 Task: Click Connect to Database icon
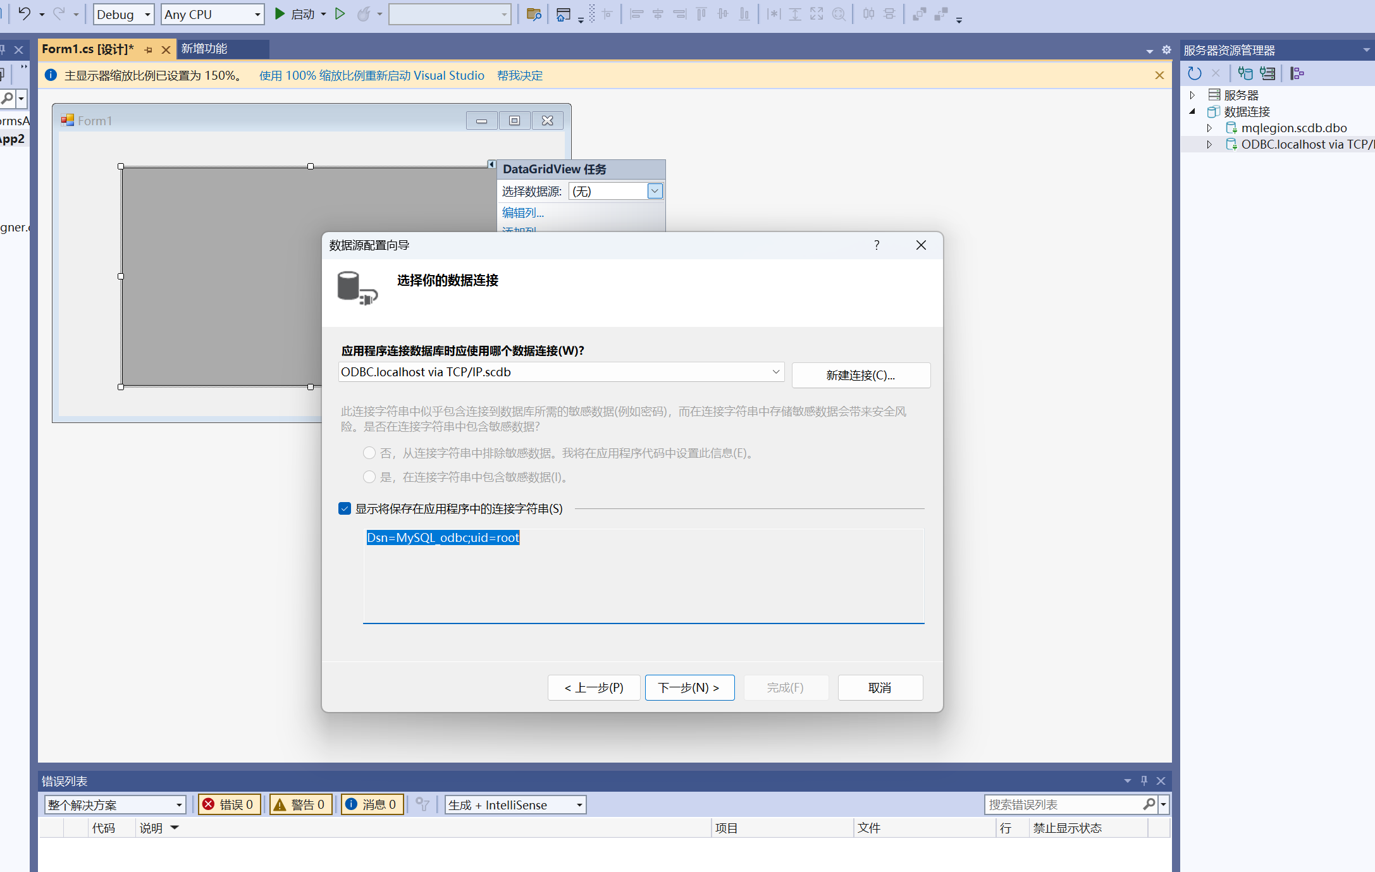coord(1245,73)
